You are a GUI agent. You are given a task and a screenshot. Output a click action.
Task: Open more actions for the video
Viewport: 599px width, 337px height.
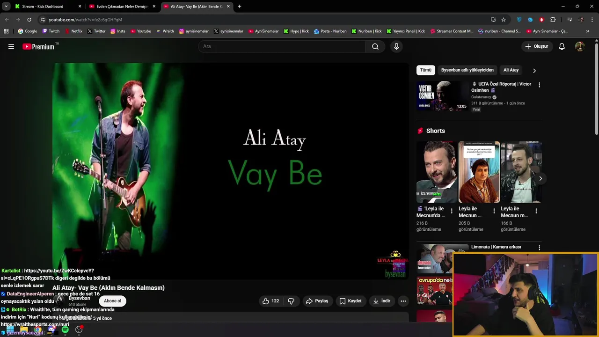[x=403, y=301]
